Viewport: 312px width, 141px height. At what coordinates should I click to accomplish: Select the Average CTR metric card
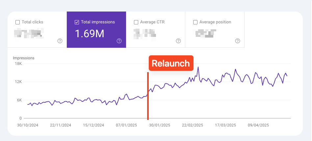coord(155,30)
